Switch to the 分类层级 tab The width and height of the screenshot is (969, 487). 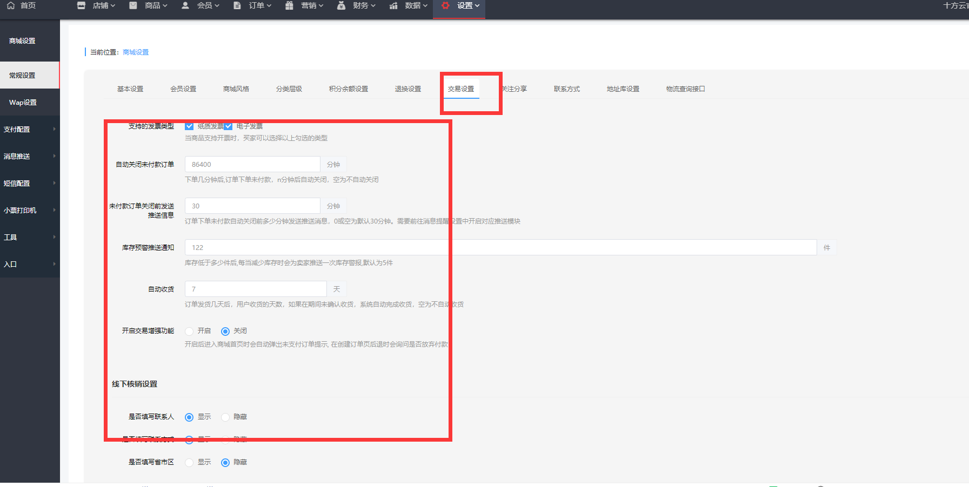pyautogui.click(x=289, y=89)
